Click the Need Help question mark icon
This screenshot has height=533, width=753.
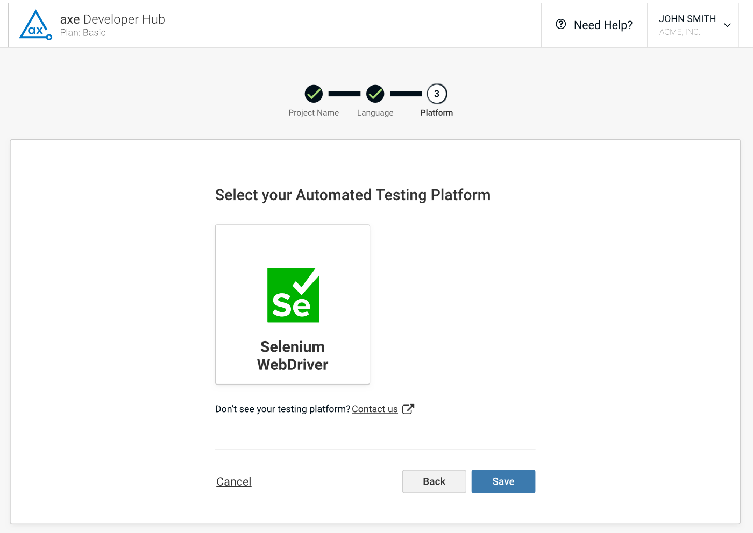coord(561,25)
